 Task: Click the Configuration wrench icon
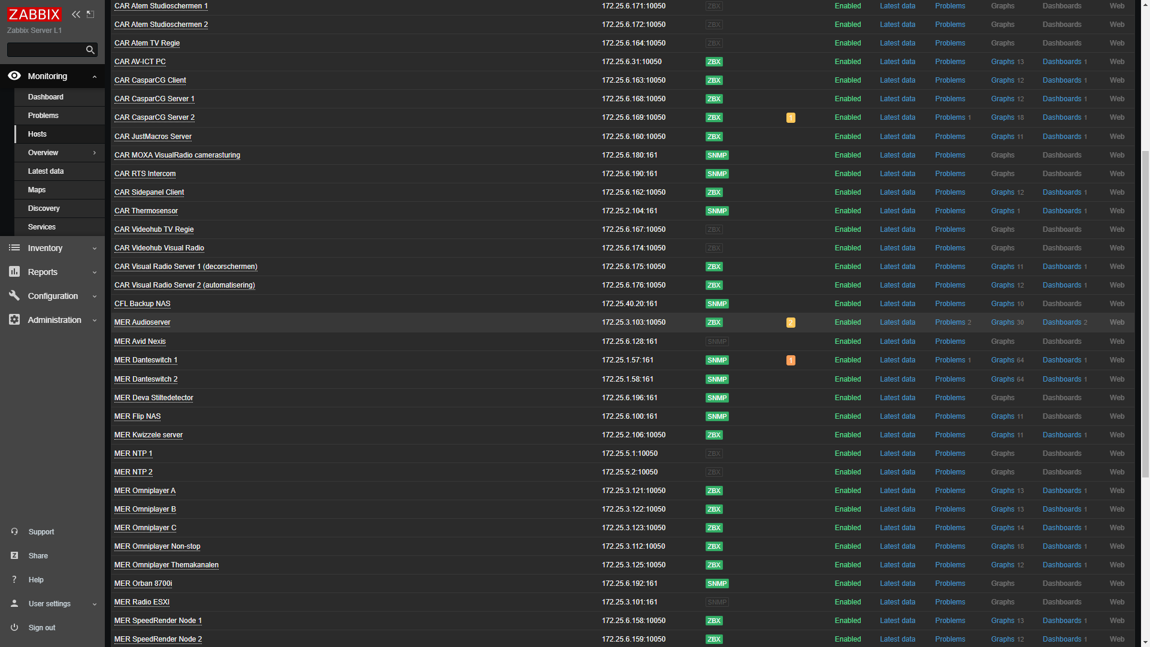tap(14, 296)
